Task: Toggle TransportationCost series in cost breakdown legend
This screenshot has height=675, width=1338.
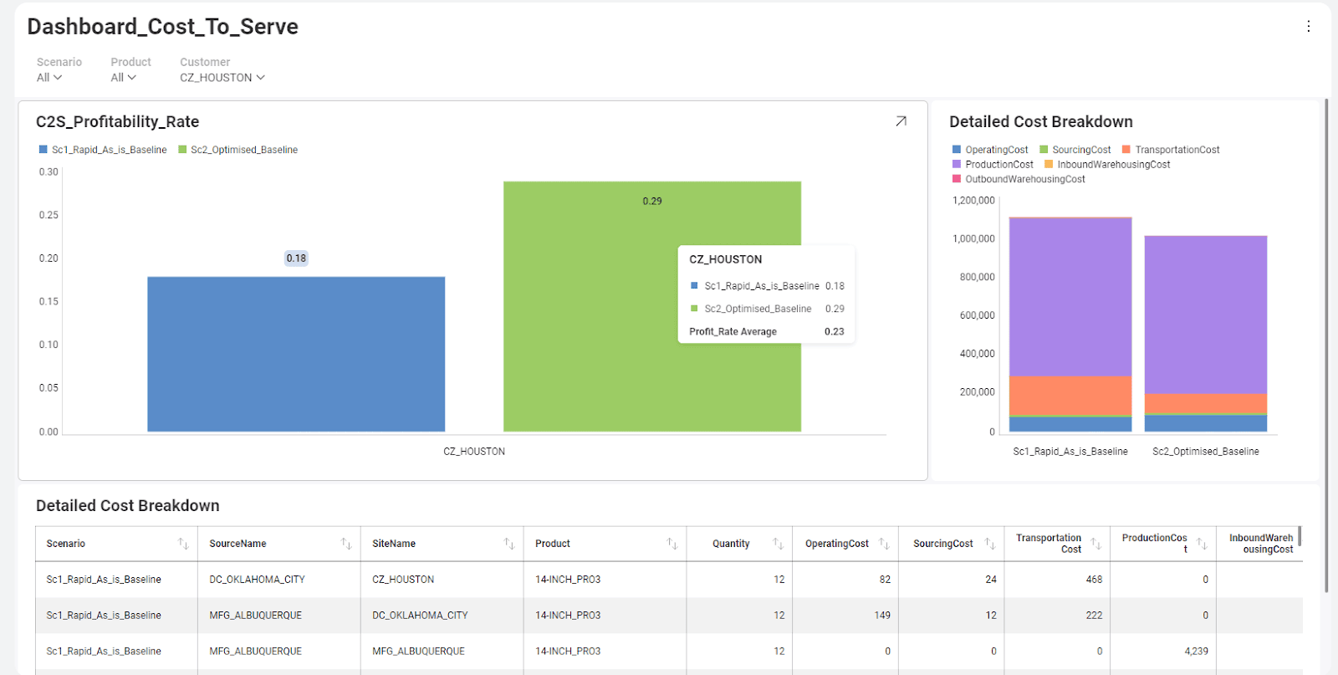Action: coord(1171,150)
